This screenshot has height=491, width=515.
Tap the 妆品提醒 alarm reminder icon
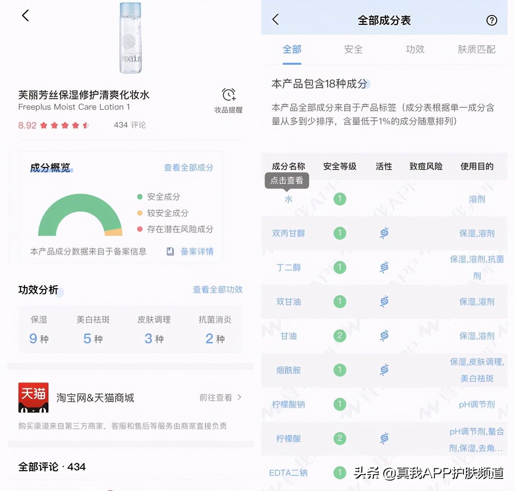[x=229, y=96]
